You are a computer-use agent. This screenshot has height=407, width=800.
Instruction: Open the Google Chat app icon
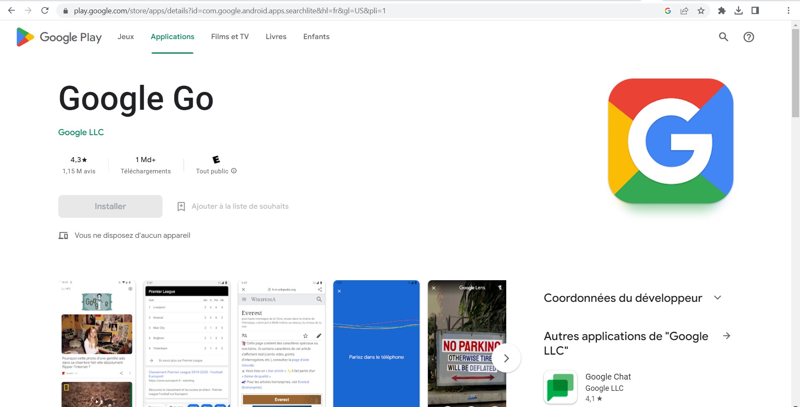pyautogui.click(x=560, y=387)
